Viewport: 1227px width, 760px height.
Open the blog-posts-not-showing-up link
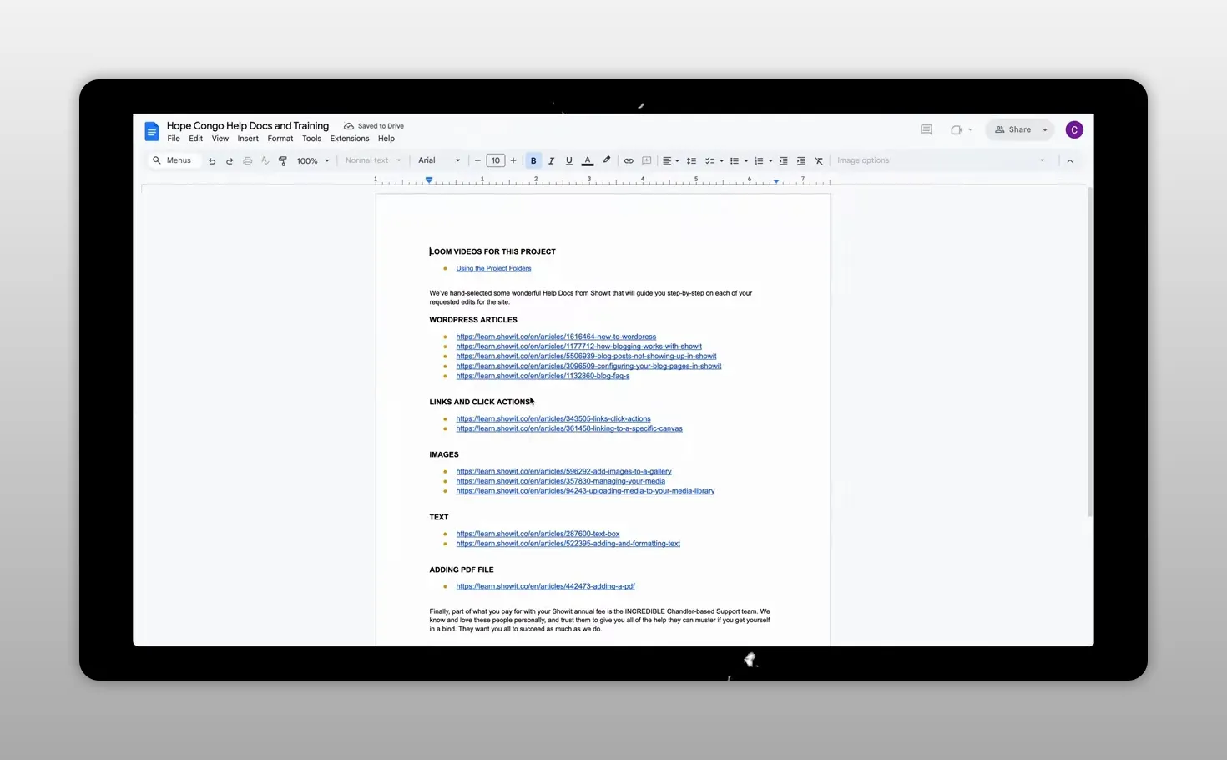586,357
